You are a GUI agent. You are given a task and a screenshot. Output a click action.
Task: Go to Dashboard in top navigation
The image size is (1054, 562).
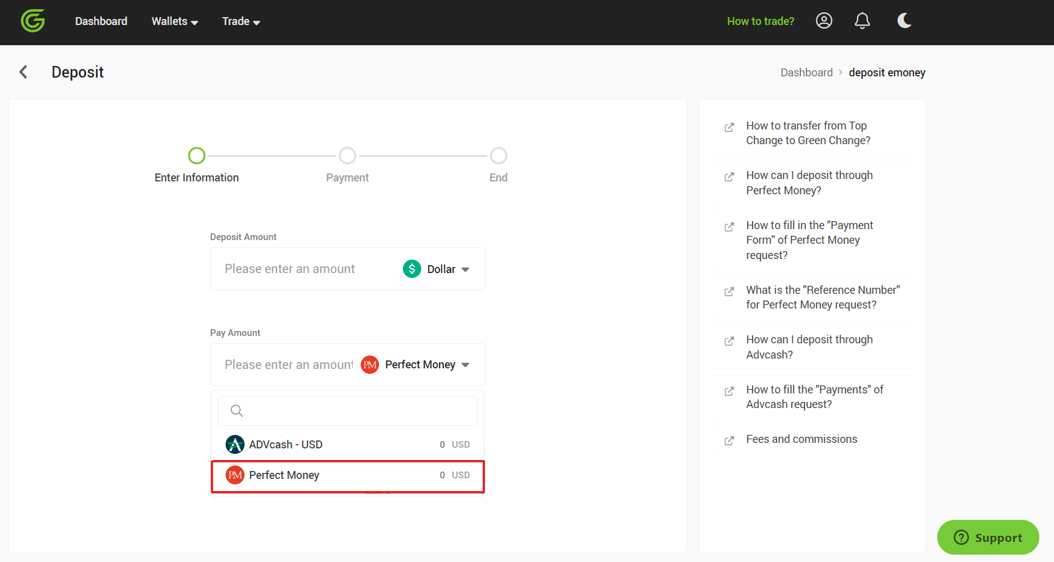101,21
